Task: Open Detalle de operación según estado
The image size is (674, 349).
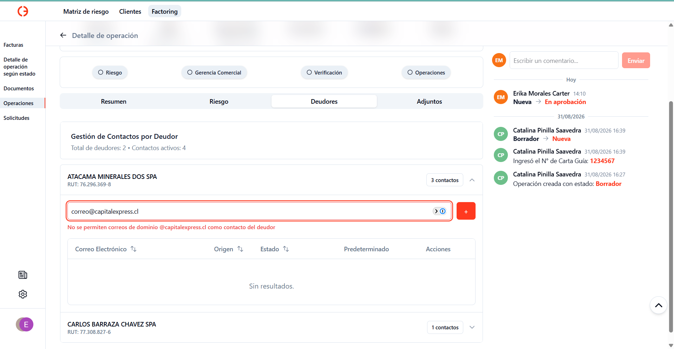Action: click(x=19, y=67)
